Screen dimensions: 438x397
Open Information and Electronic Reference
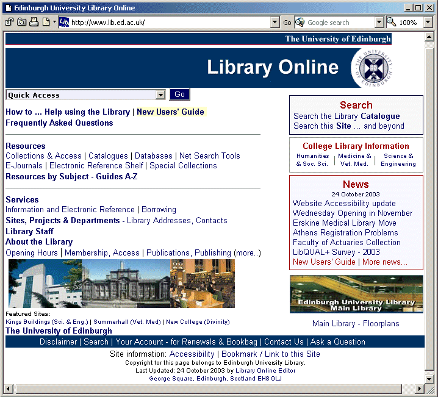click(70, 209)
